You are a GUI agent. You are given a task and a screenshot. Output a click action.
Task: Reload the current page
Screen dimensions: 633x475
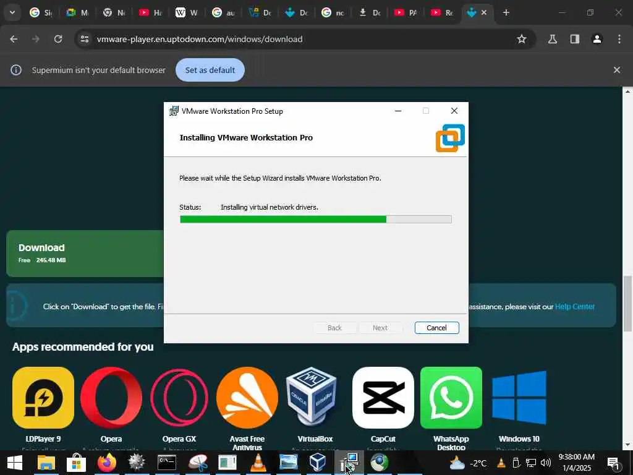[x=58, y=39]
